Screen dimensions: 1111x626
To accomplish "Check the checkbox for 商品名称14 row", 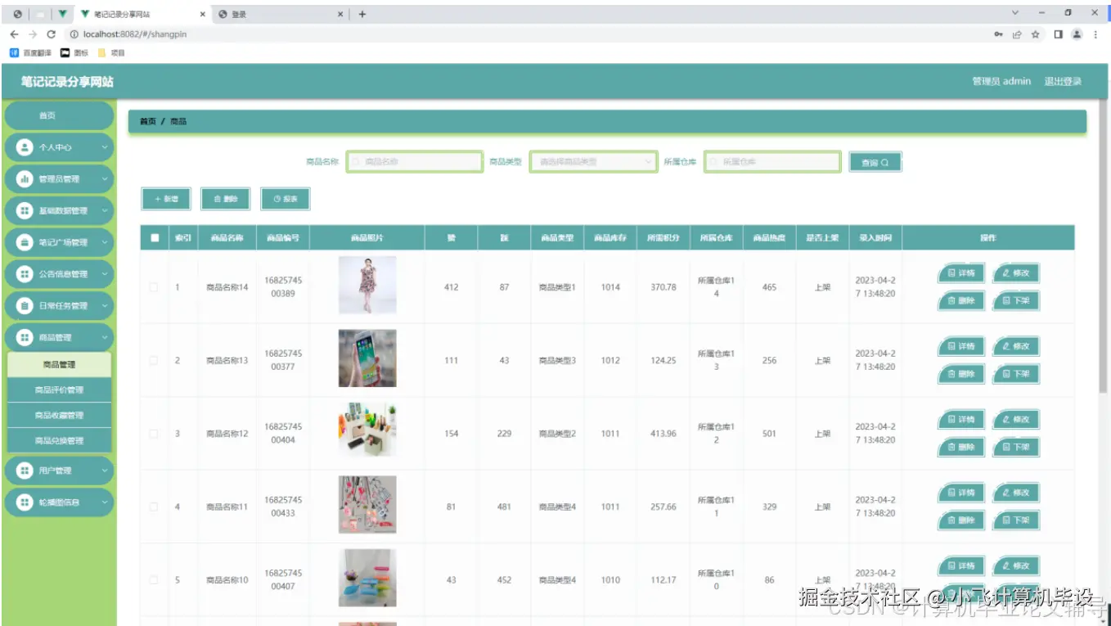I will pyautogui.click(x=152, y=286).
